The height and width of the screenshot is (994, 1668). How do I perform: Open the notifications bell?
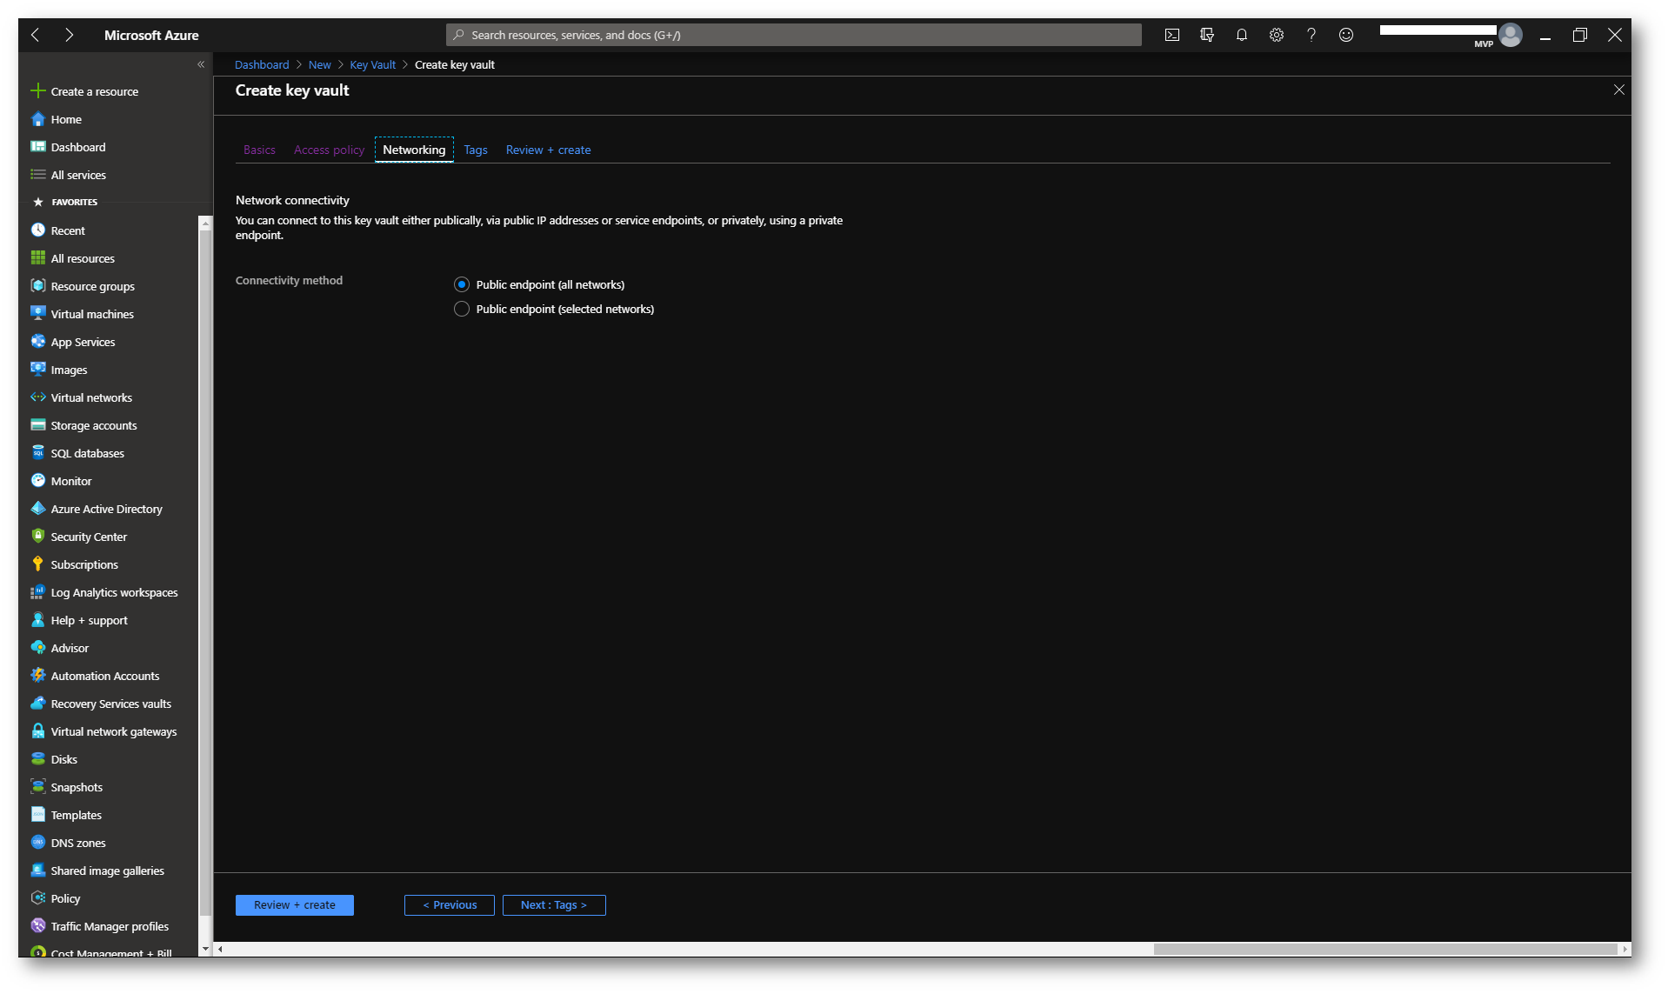click(x=1241, y=35)
